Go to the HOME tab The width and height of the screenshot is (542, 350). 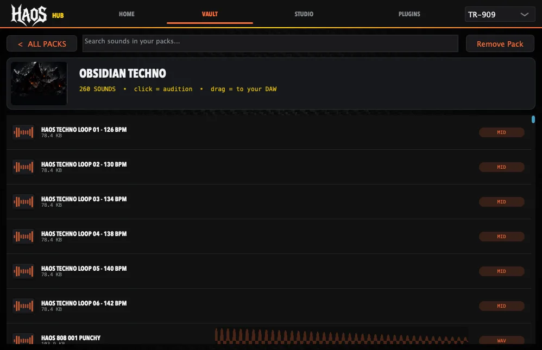127,14
